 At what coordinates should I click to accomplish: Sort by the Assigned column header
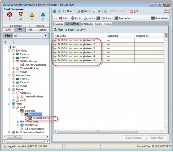point(121,36)
